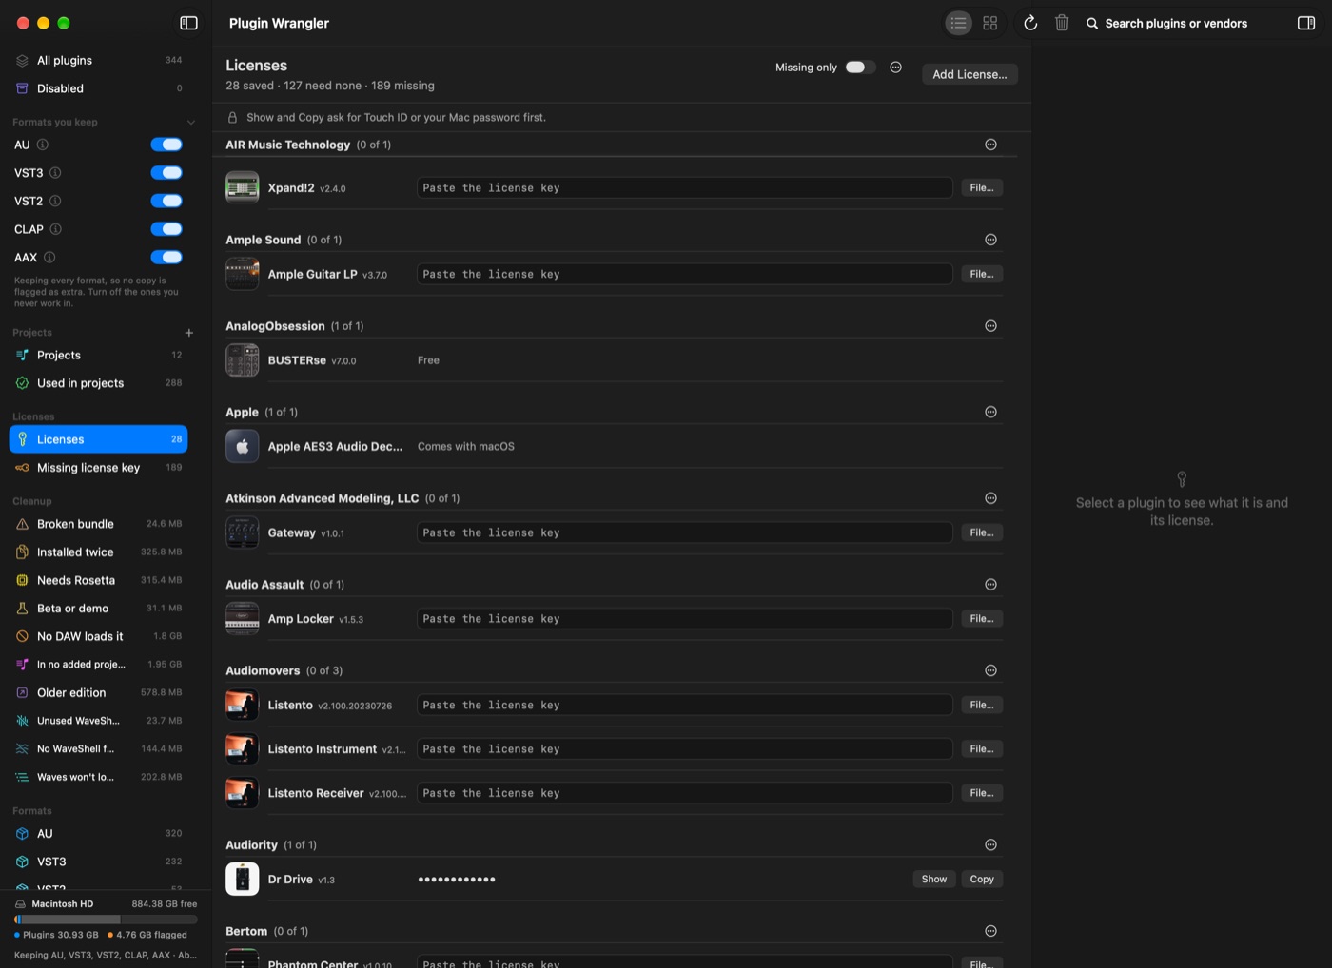Enable the Missing only switch
The image size is (1332, 968).
point(860,68)
